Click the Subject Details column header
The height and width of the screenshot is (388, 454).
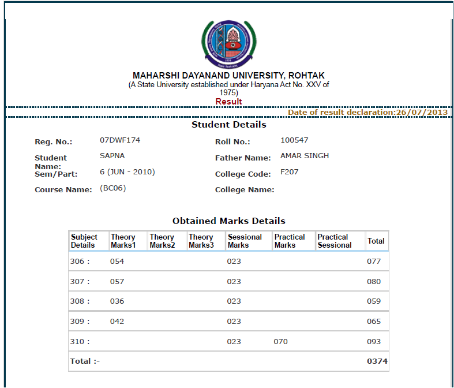88,241
